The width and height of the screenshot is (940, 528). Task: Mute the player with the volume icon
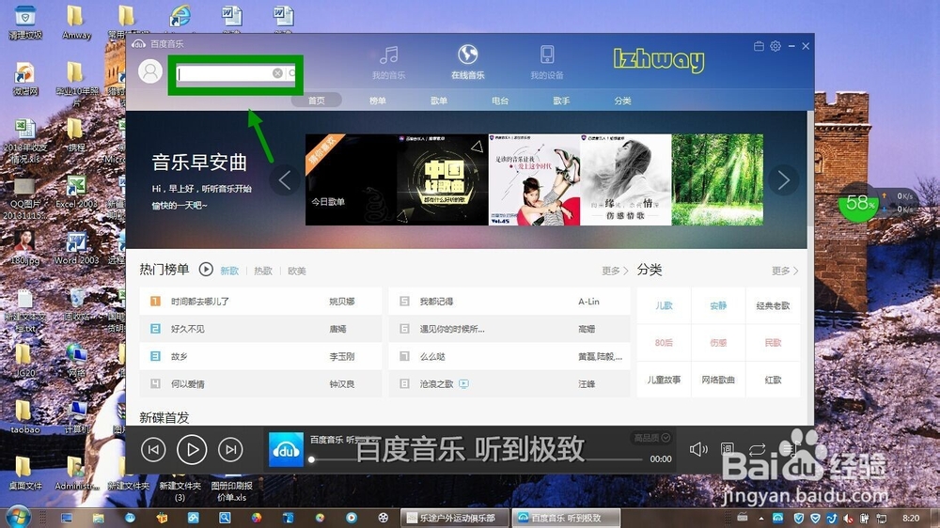pos(698,449)
